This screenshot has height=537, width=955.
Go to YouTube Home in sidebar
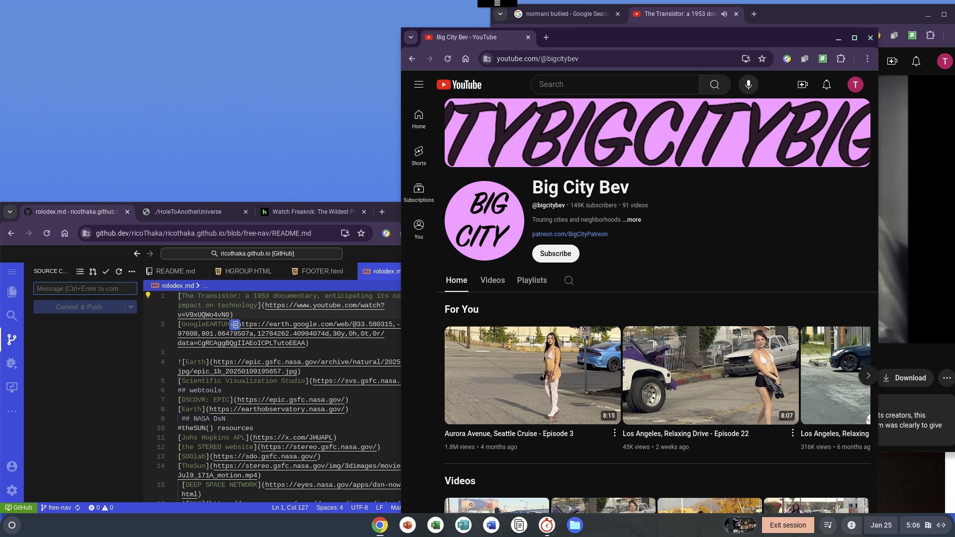click(419, 119)
